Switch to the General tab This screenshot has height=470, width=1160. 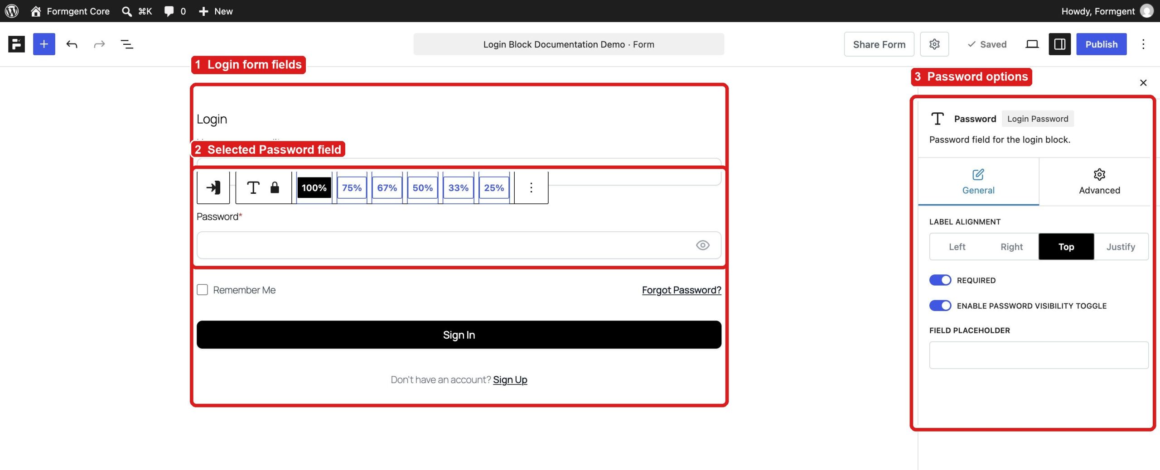click(978, 182)
